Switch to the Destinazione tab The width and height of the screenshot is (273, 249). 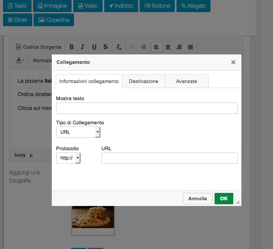pyautogui.click(x=144, y=81)
